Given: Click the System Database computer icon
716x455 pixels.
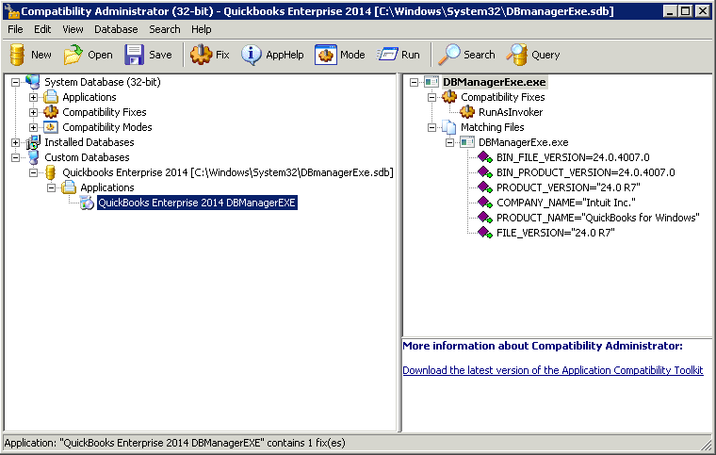Looking at the screenshot, I should point(33,82).
